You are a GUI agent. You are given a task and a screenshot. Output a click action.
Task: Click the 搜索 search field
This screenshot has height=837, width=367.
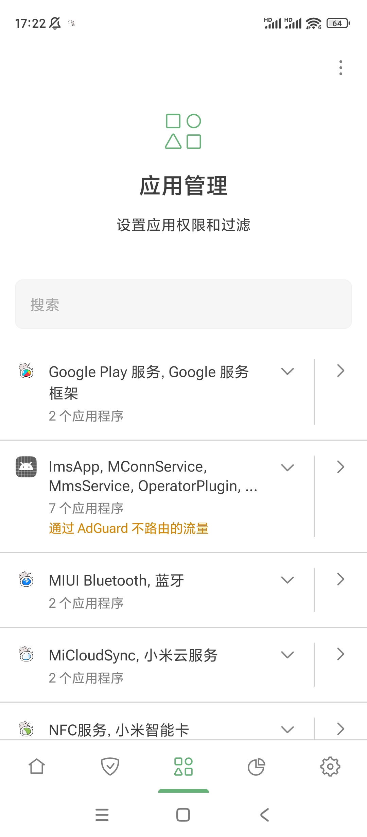[183, 305]
